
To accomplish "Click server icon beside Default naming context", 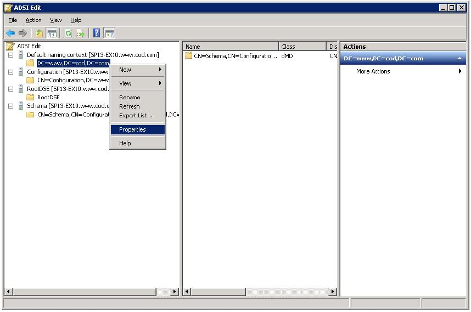I will pyautogui.click(x=20, y=55).
